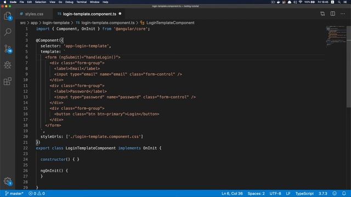Open the Window menu
The width and height of the screenshot is (351, 197).
pos(95,2)
